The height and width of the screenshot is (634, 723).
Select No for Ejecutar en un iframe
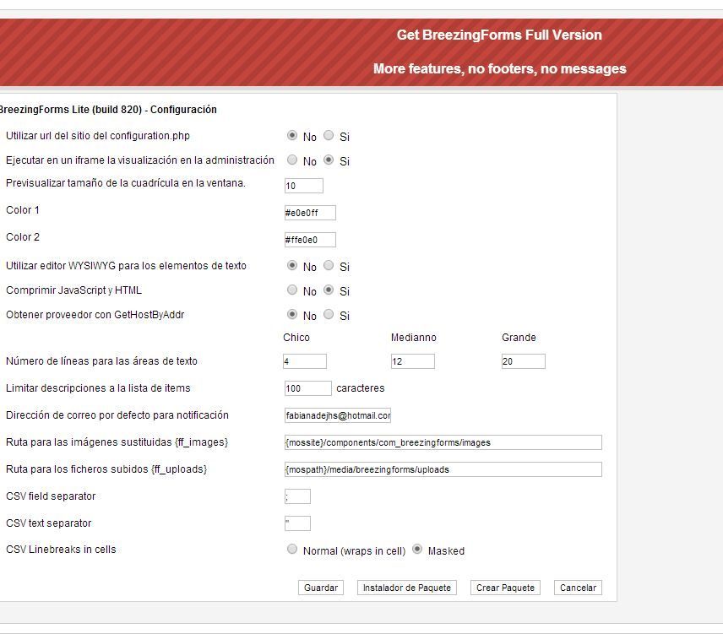click(292, 160)
